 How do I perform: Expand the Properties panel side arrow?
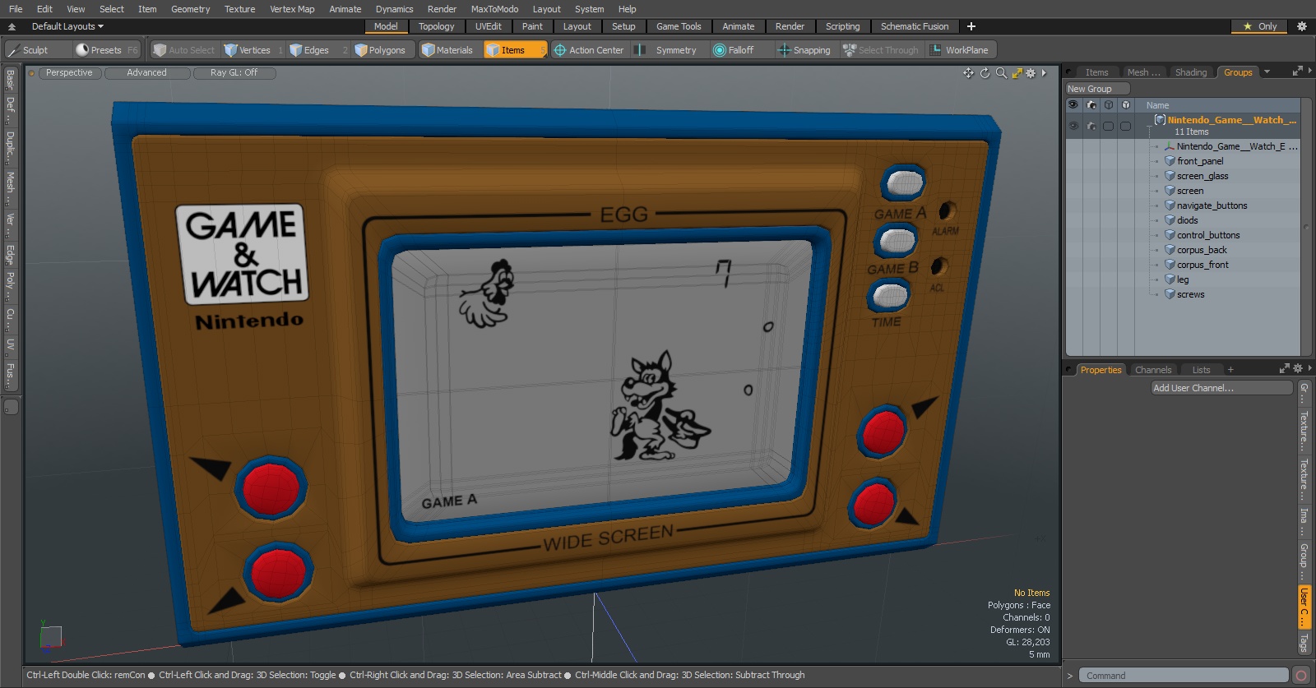[1309, 368]
